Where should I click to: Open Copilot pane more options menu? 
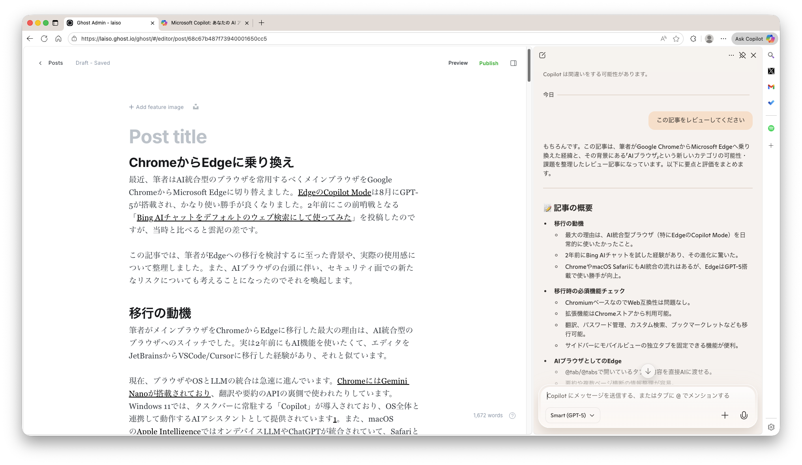pos(731,55)
